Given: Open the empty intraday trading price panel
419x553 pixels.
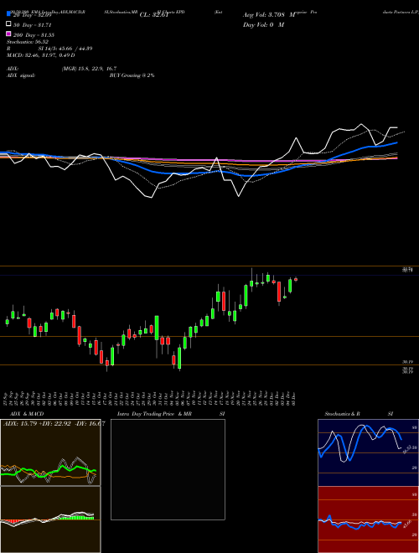Looking at the screenshot, I should [x=168, y=469].
